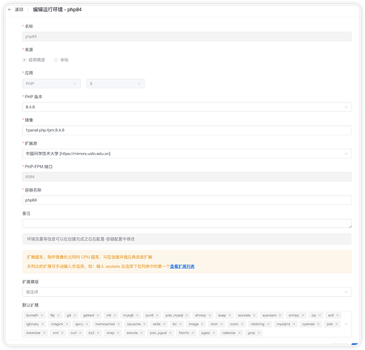Viewport: 365px width, 350px height.
Task: Expand the default extensions list arrow
Action: (x=346, y=324)
